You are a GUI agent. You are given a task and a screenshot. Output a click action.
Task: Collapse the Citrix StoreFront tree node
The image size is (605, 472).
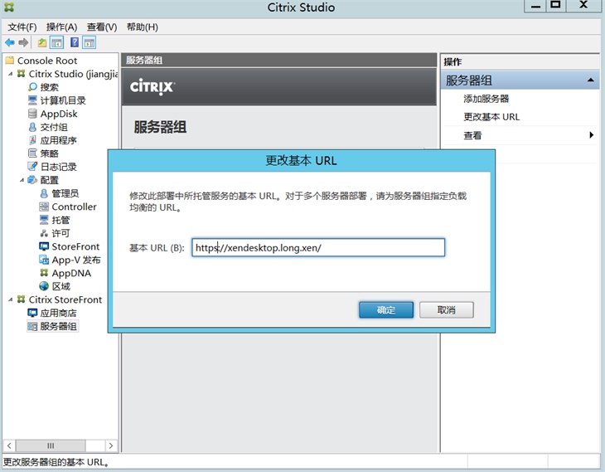pos(11,299)
